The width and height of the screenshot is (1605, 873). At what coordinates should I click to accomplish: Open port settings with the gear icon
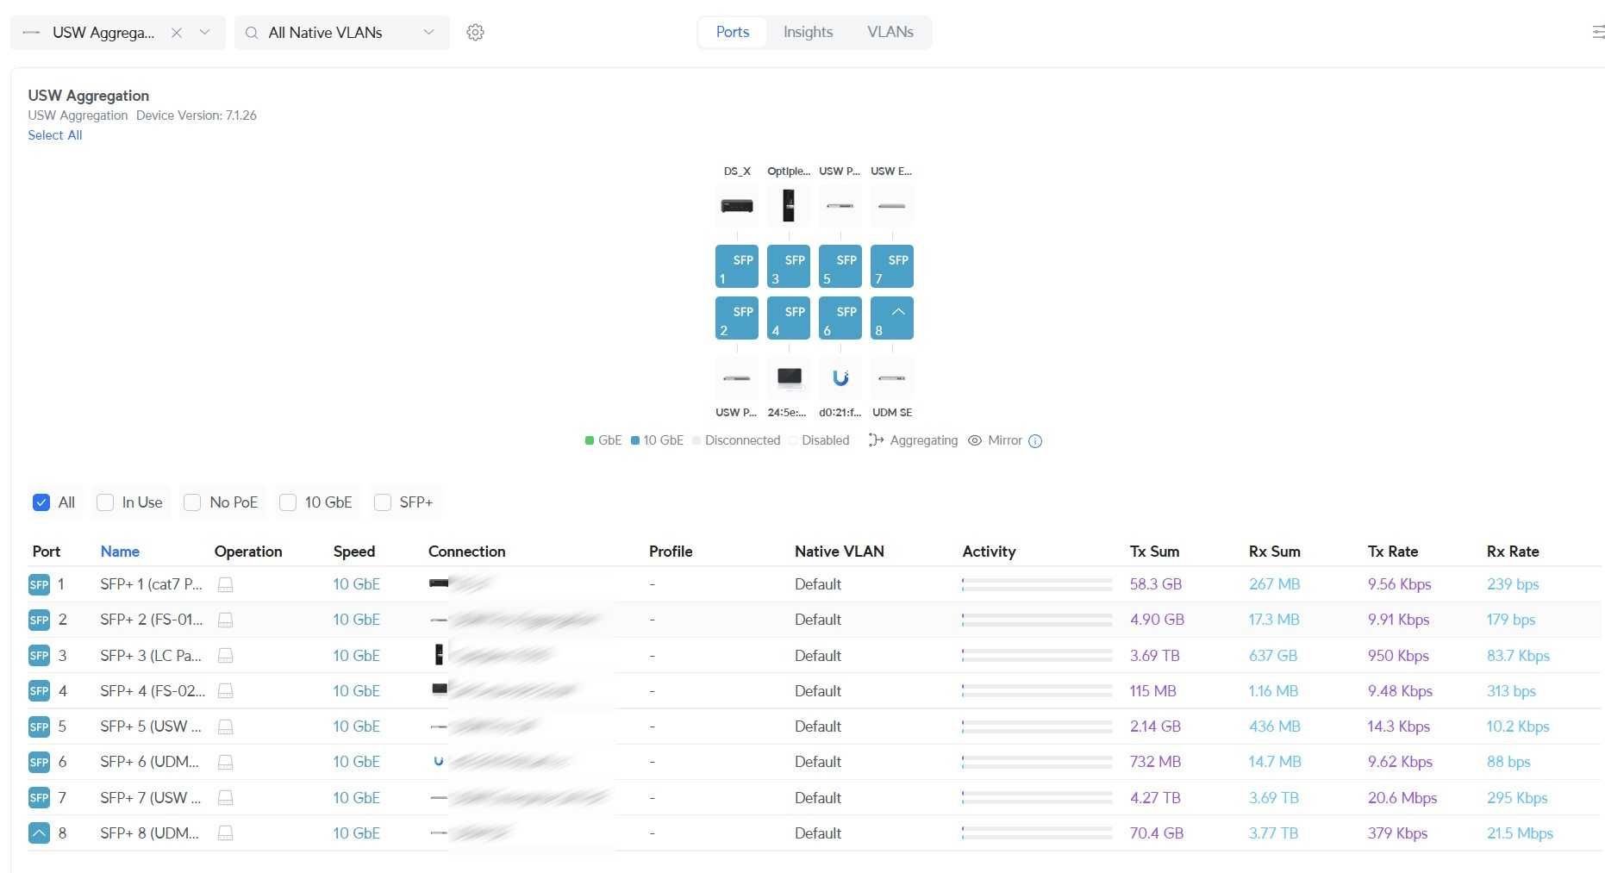(x=475, y=32)
